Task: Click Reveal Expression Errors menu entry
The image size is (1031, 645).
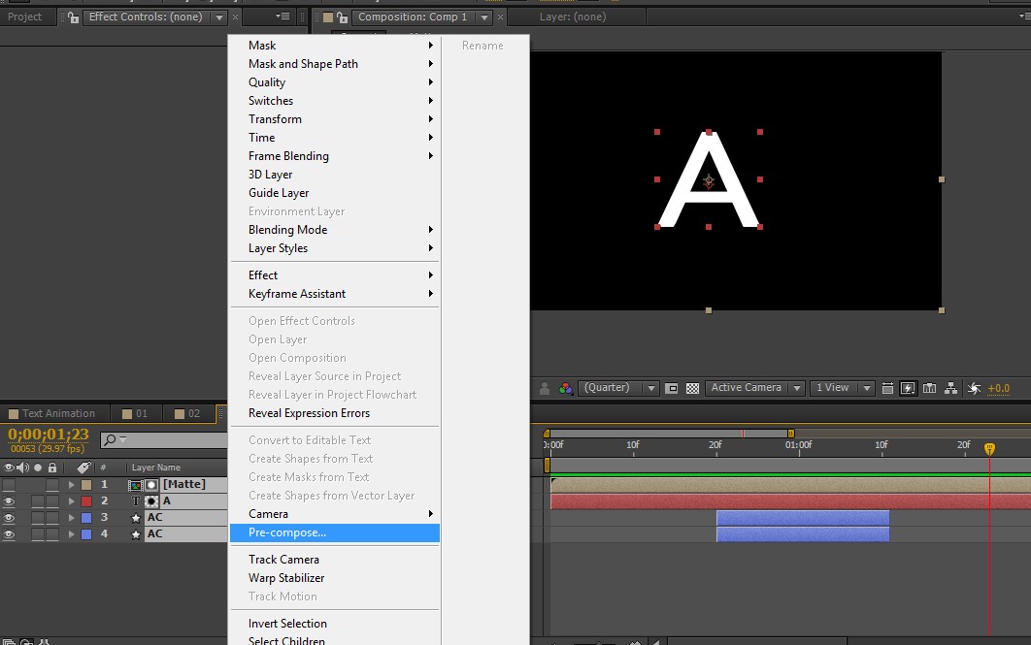Action: (335, 413)
